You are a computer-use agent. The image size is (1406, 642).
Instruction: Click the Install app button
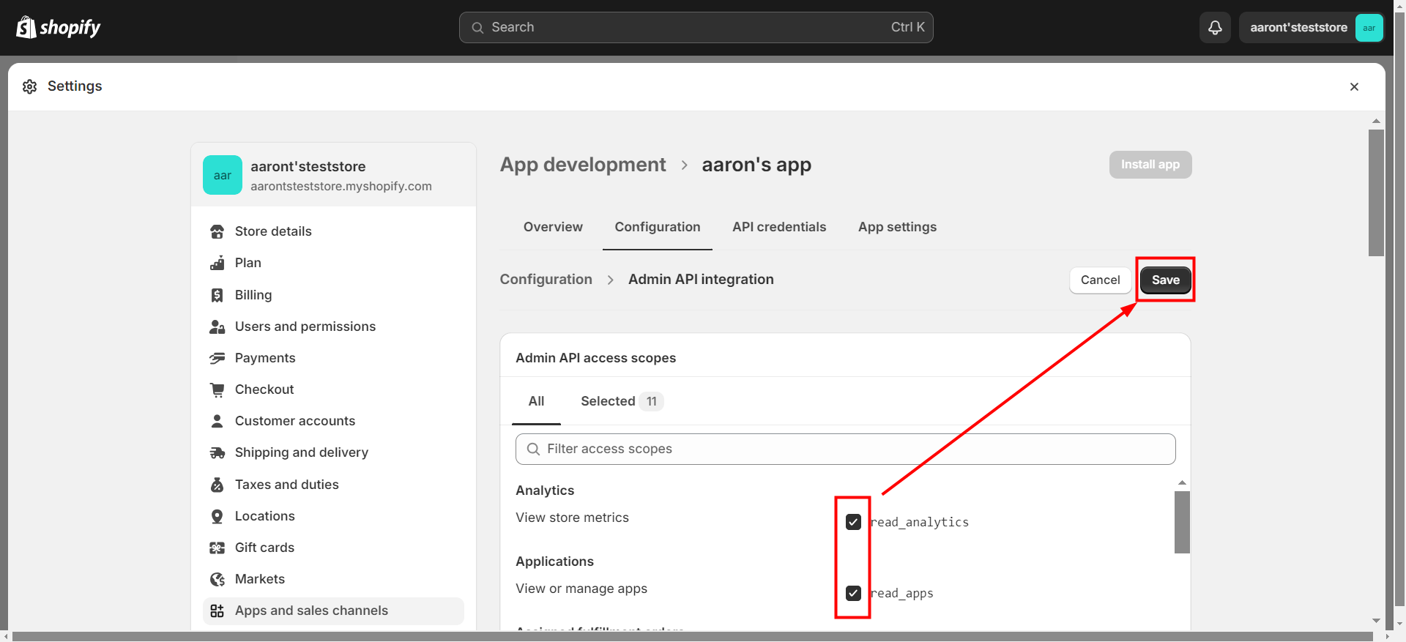pos(1150,165)
